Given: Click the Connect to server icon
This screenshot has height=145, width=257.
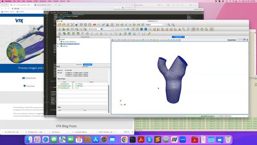Looking at the screenshot, I should coord(81,25).
